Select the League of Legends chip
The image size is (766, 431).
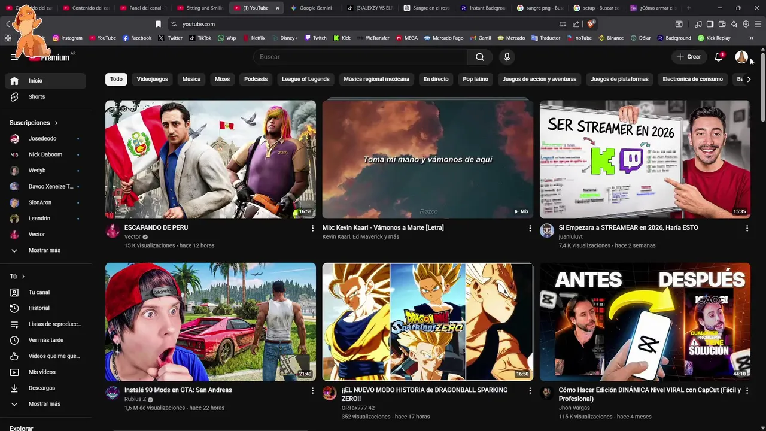pyautogui.click(x=306, y=79)
